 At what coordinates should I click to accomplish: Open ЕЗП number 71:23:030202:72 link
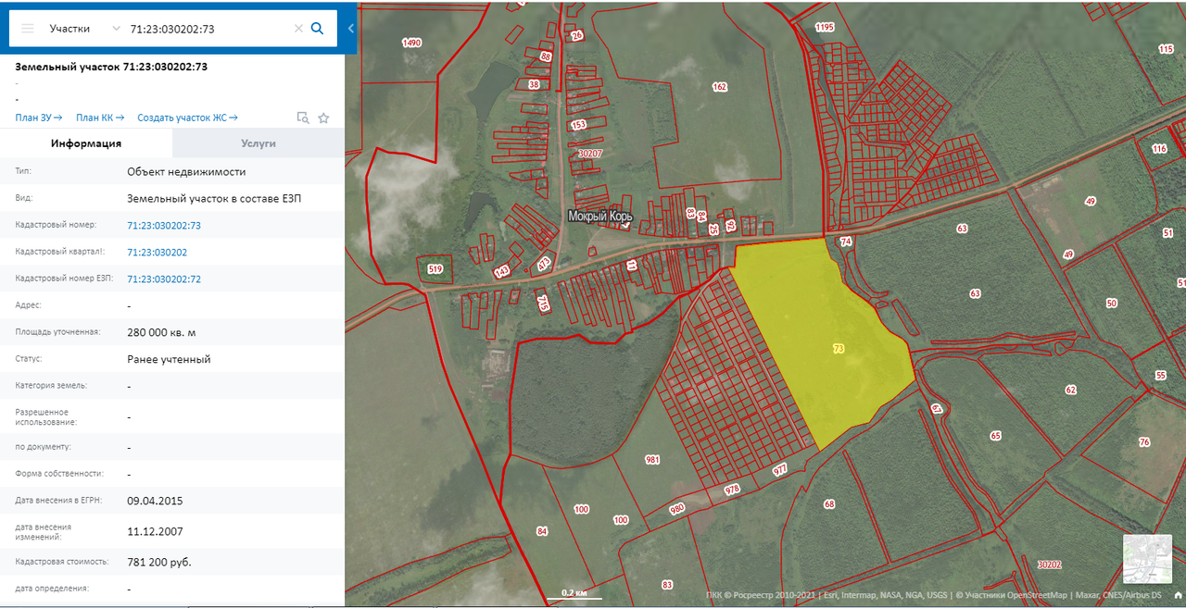[164, 279]
